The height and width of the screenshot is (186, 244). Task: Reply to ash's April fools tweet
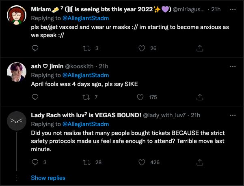pos(35,97)
